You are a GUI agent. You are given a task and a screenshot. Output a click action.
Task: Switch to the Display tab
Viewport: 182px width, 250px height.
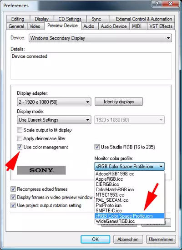pos(41,19)
